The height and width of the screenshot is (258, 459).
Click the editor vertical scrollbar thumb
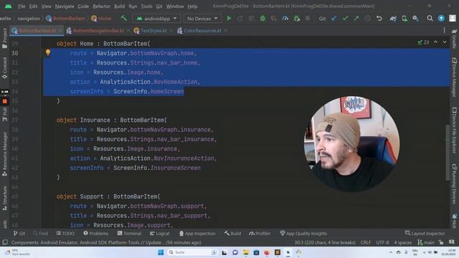click(x=447, y=153)
